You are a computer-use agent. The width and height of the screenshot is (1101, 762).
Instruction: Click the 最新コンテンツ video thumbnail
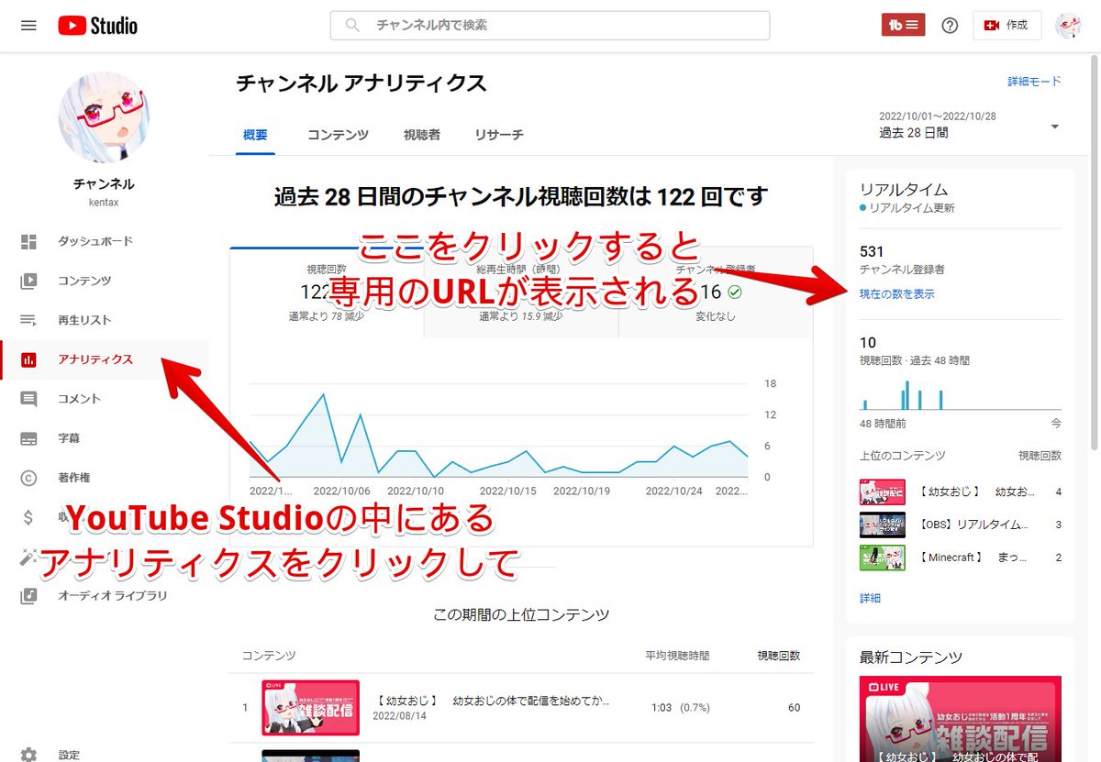(961, 719)
